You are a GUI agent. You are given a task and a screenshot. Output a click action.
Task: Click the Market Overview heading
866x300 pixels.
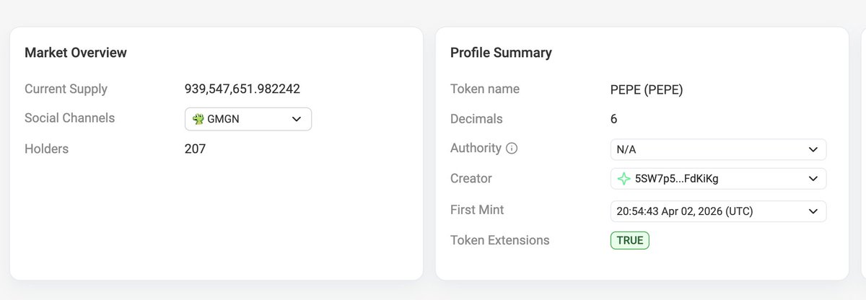[x=76, y=53]
